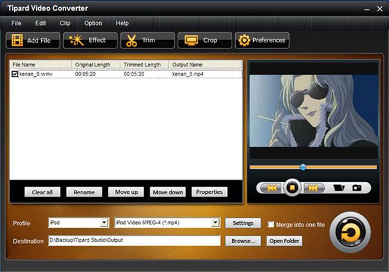Expand the iPod profile dropdown
The width and height of the screenshot is (389, 272).
click(x=104, y=222)
